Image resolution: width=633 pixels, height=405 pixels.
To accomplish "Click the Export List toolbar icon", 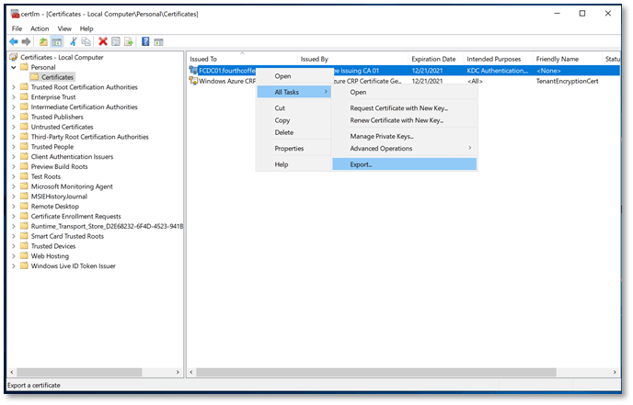I will point(129,42).
